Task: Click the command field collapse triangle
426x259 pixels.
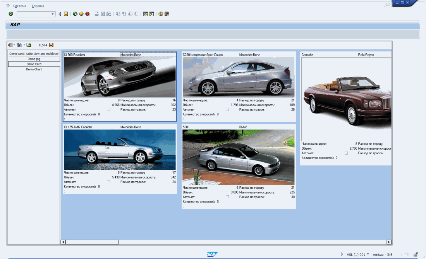Action: 60,14
